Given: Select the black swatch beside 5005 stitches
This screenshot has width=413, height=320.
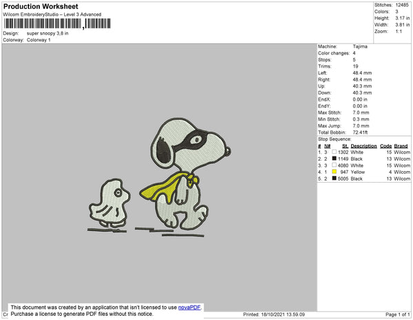Looking at the screenshot, I should coord(334,179).
